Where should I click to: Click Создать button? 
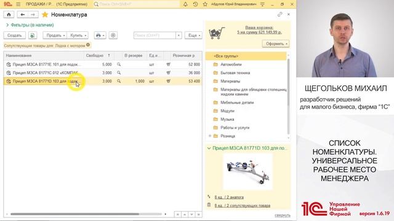coord(15,36)
